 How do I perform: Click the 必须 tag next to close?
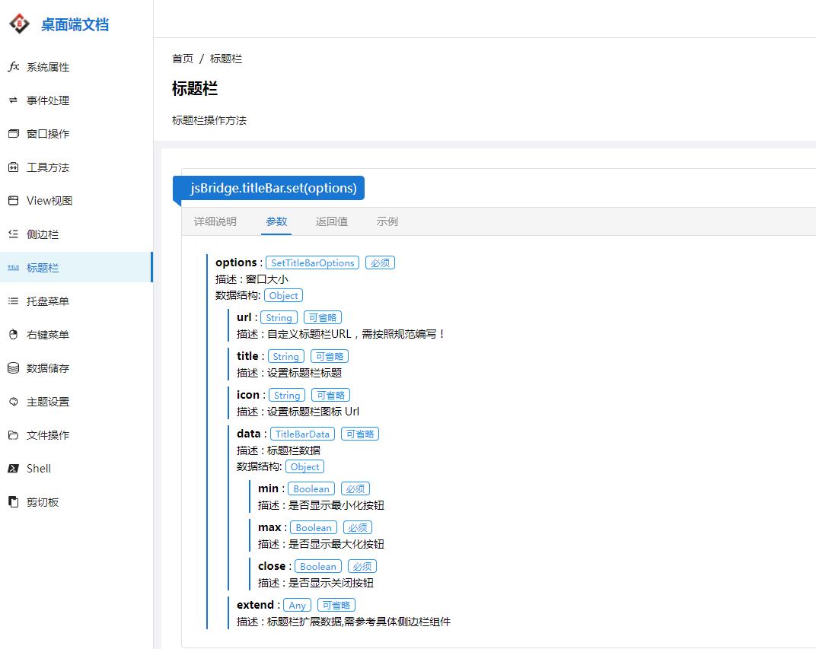pos(362,566)
